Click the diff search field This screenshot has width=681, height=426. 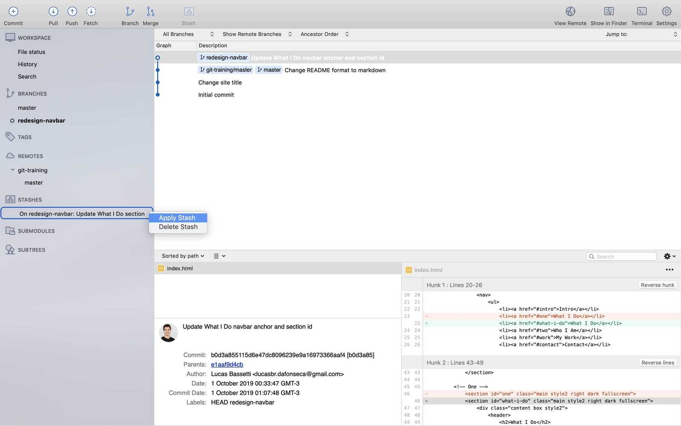click(x=621, y=256)
